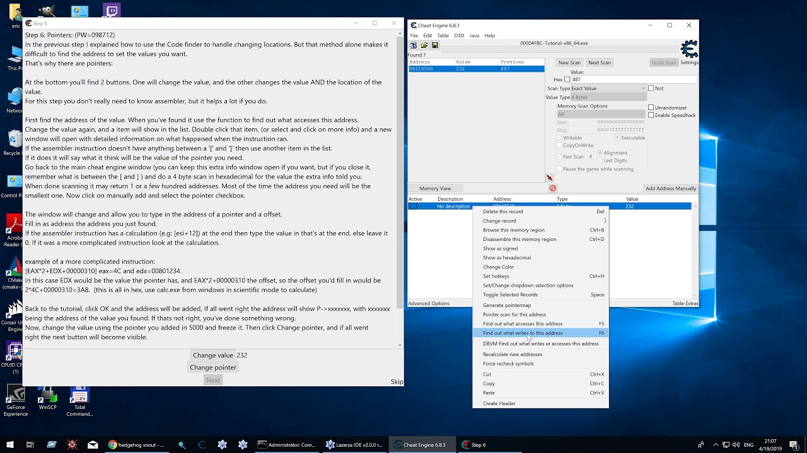Open the Value Type 4 Bytes dropdown
This screenshot has height=453, width=807.
pos(608,98)
